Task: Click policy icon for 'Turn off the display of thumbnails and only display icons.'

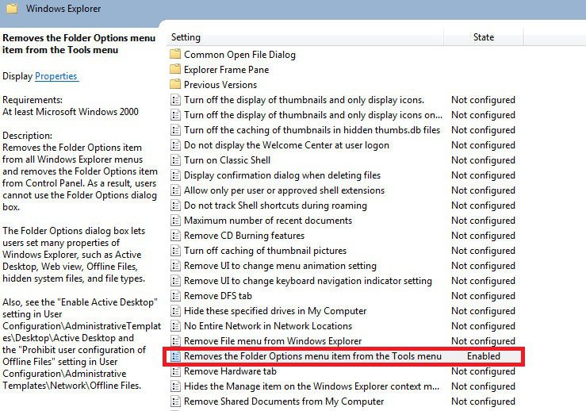Action: pos(175,100)
